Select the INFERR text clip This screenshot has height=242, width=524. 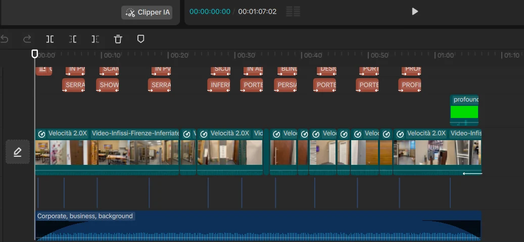[219, 85]
